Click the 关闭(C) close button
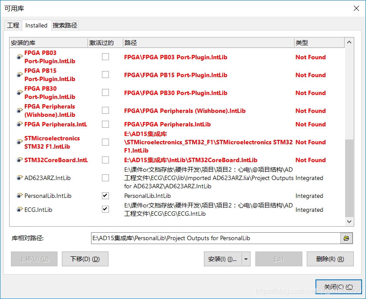 pos(339,287)
